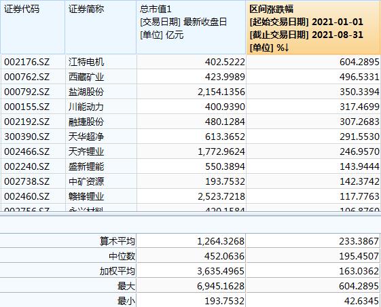381x307 pixels.
Task: Select average market cap value 1,264.3268
Action: point(221,241)
